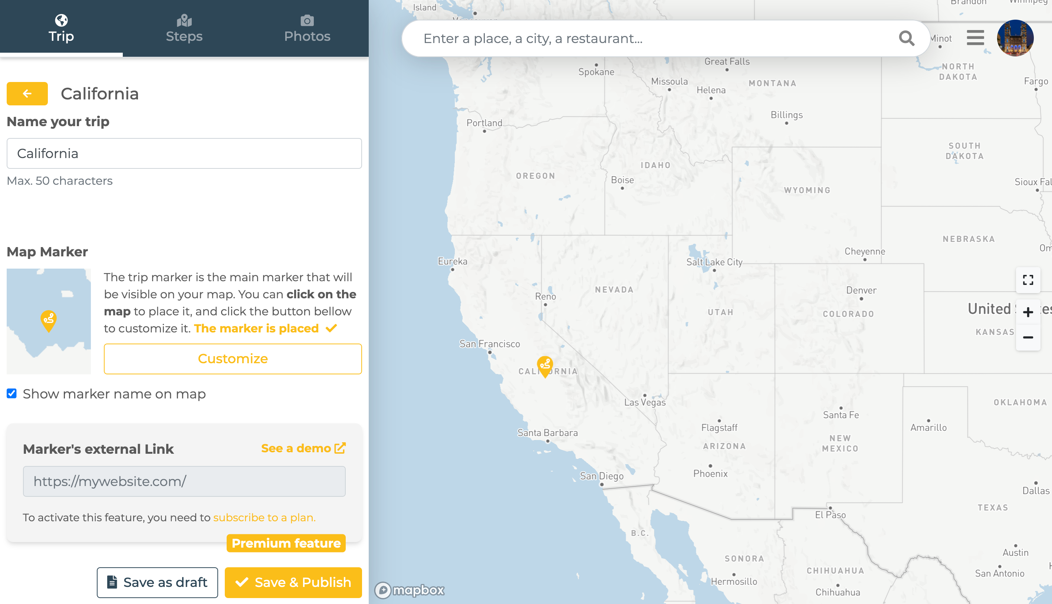Click the trip name input field

pos(184,154)
